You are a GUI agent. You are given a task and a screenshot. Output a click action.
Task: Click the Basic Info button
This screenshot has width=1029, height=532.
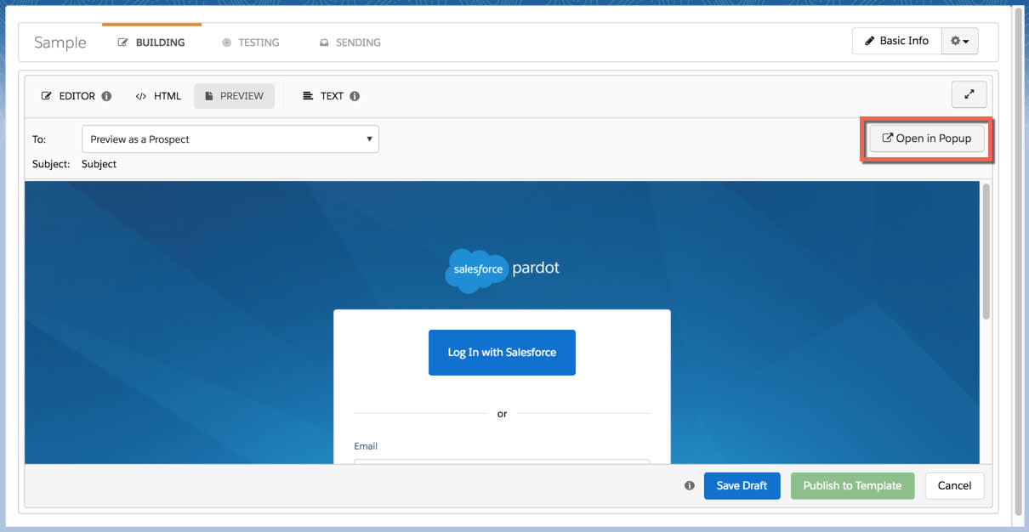[x=896, y=41]
